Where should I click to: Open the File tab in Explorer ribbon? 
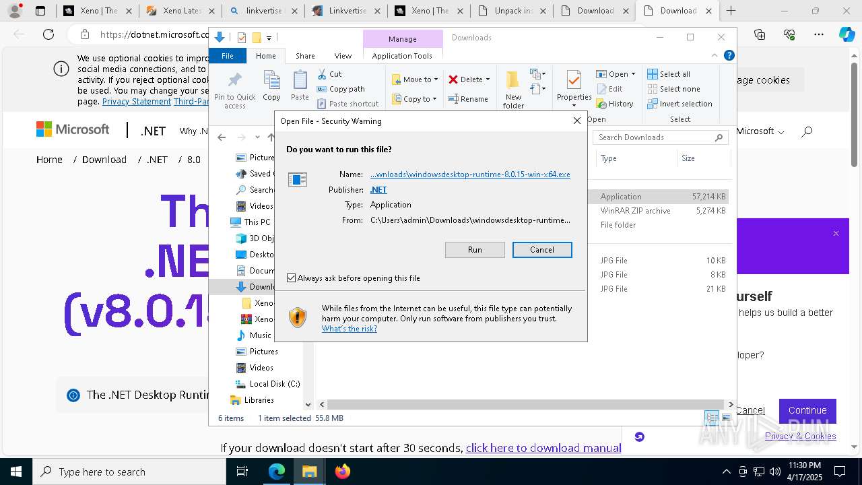228,56
